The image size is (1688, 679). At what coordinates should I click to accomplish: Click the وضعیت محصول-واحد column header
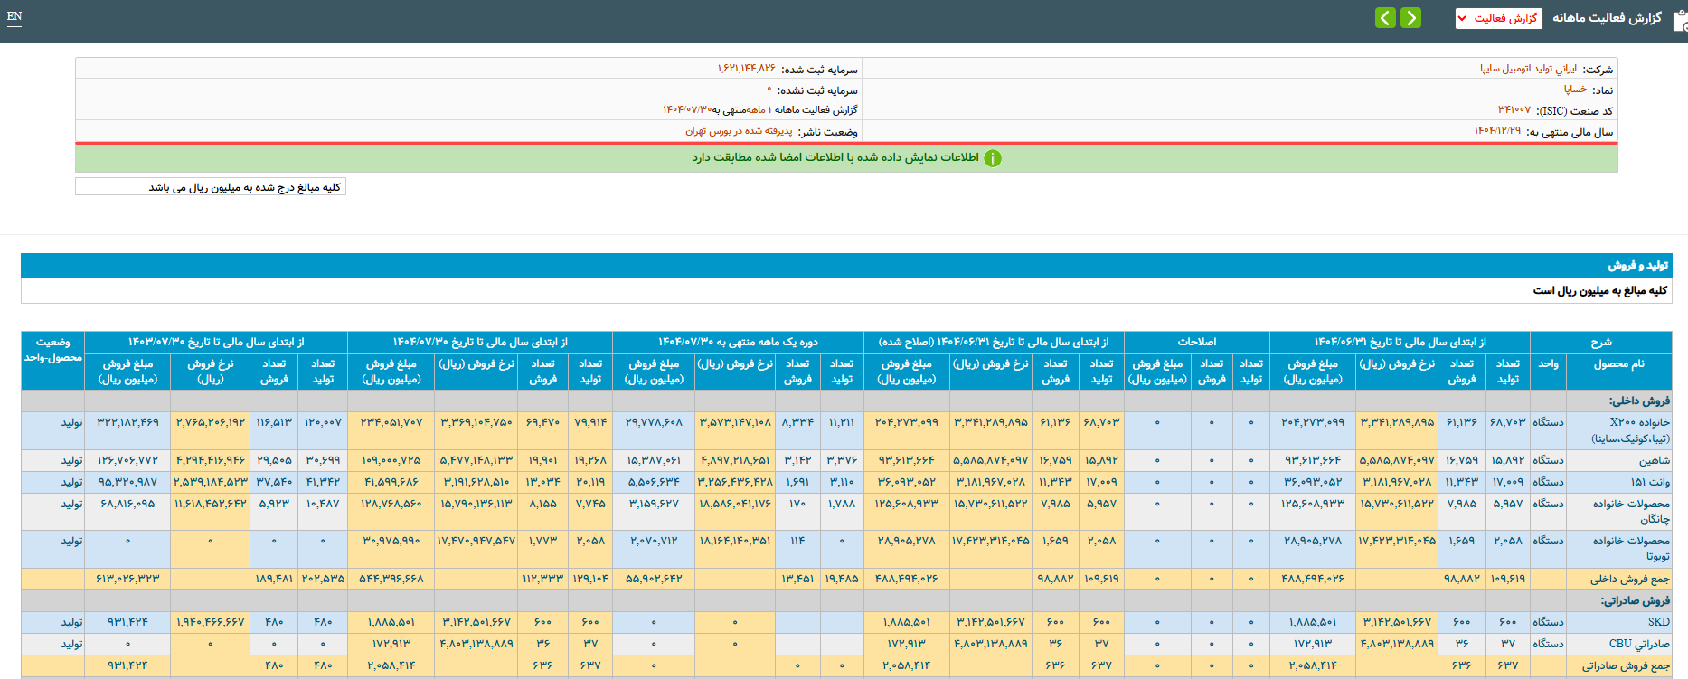coord(52,350)
